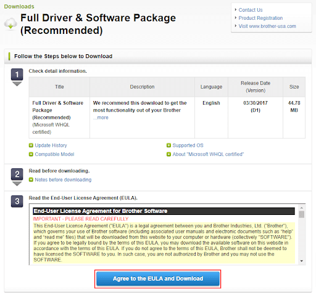316x295 pixels.
Task: Click the EULA scrollbar down arrow
Action: 301,261
